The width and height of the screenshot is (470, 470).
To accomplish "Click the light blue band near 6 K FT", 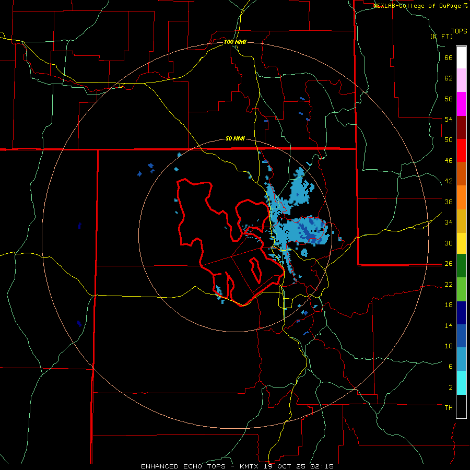I will [461, 359].
